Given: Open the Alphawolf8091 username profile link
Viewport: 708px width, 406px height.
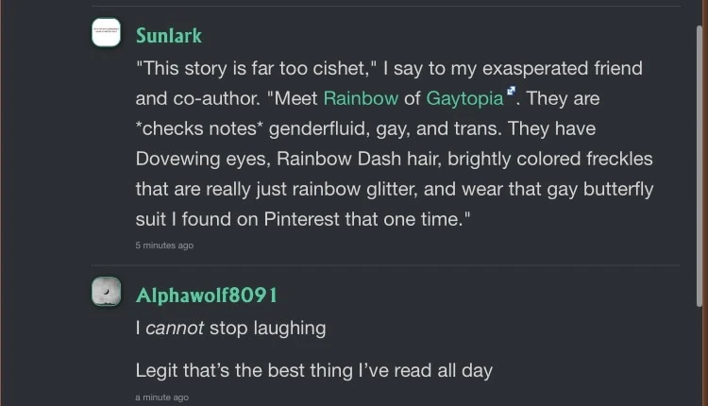Looking at the screenshot, I should [207, 295].
